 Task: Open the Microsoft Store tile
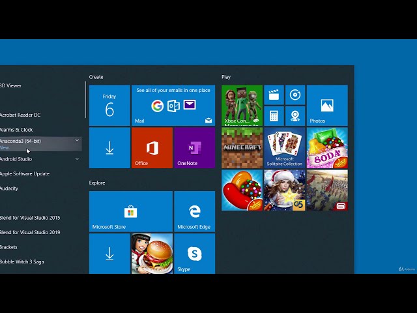click(131, 211)
